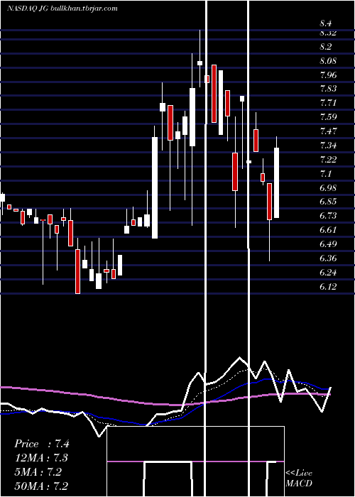Select the long red candle bottoming at 6.12
Screen dimensions: 355x497
[77, 271]
